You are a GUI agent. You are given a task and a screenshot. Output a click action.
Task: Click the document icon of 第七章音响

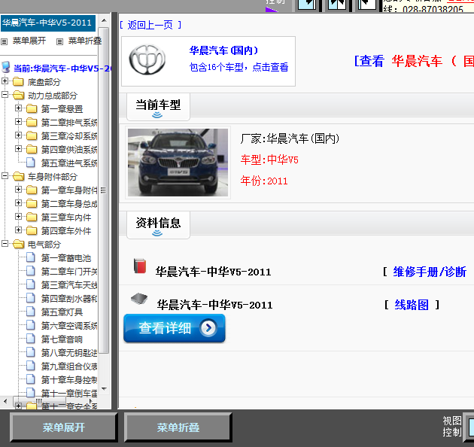tap(31, 339)
